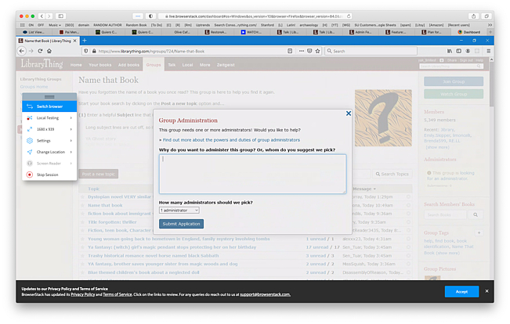Viewport: 510px width, 324px height.
Task: Click Firefox reload icon
Action: (x=40, y=51)
